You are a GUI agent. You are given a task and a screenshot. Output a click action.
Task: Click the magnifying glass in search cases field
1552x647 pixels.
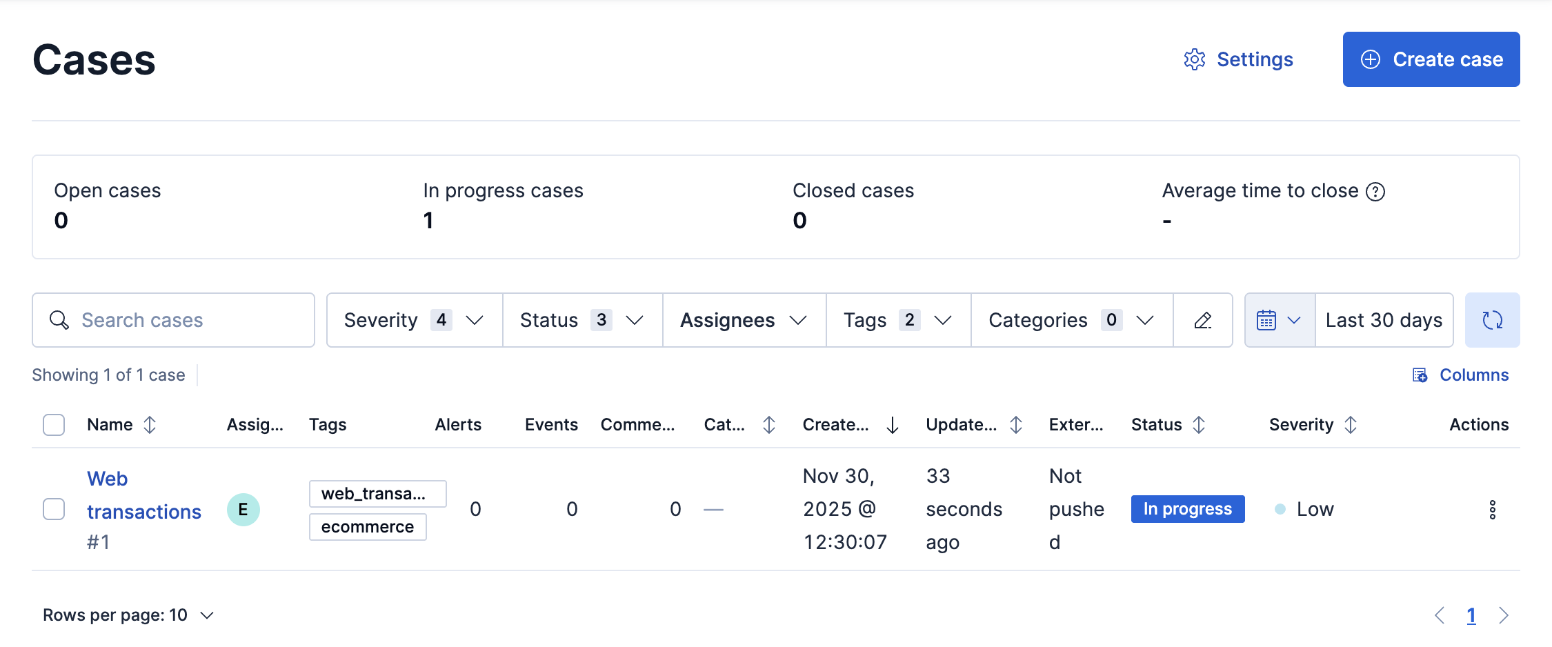click(59, 320)
